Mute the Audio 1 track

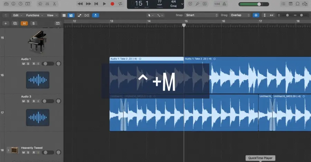click(x=23, y=64)
